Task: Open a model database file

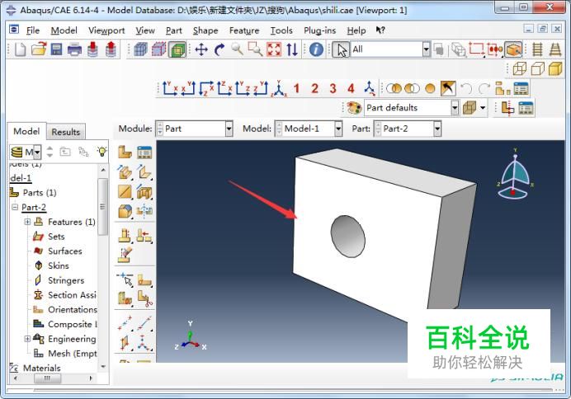Action: 39,49
